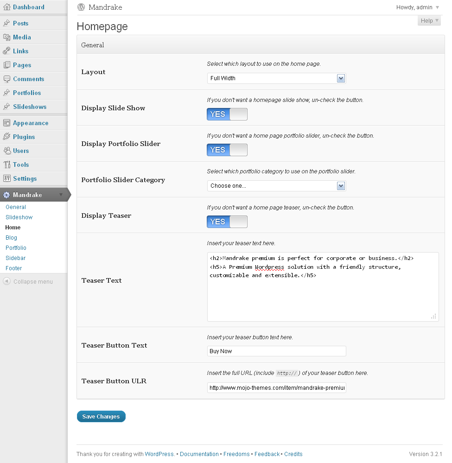Screen dimensions: 452x463
Task: Click the Collapse menu arrow icon
Action: tap(6, 281)
